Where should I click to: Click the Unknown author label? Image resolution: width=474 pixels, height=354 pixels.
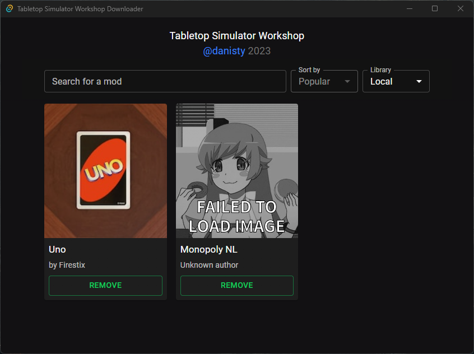pyautogui.click(x=209, y=265)
